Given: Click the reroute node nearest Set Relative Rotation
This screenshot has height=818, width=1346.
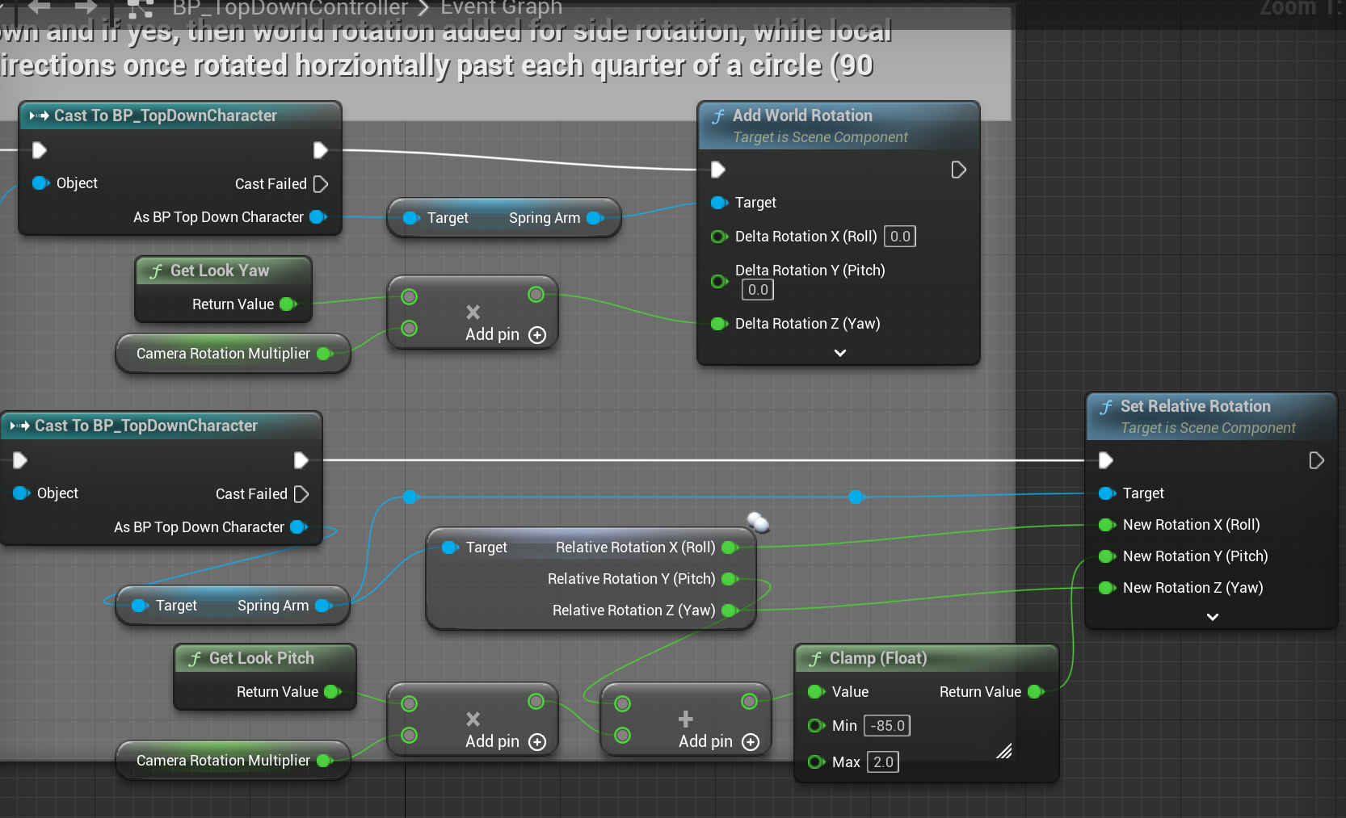Looking at the screenshot, I should [856, 497].
